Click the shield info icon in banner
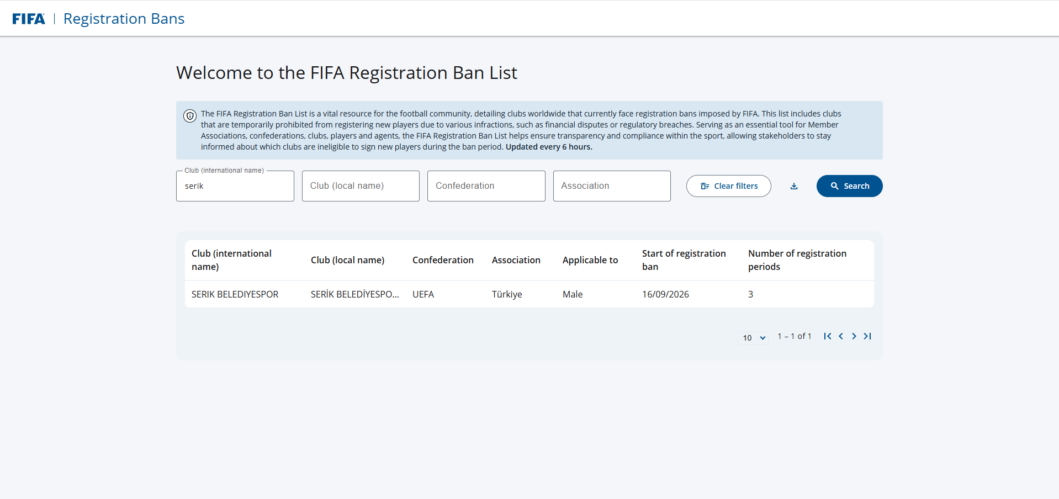1059x499 pixels. pyautogui.click(x=190, y=116)
